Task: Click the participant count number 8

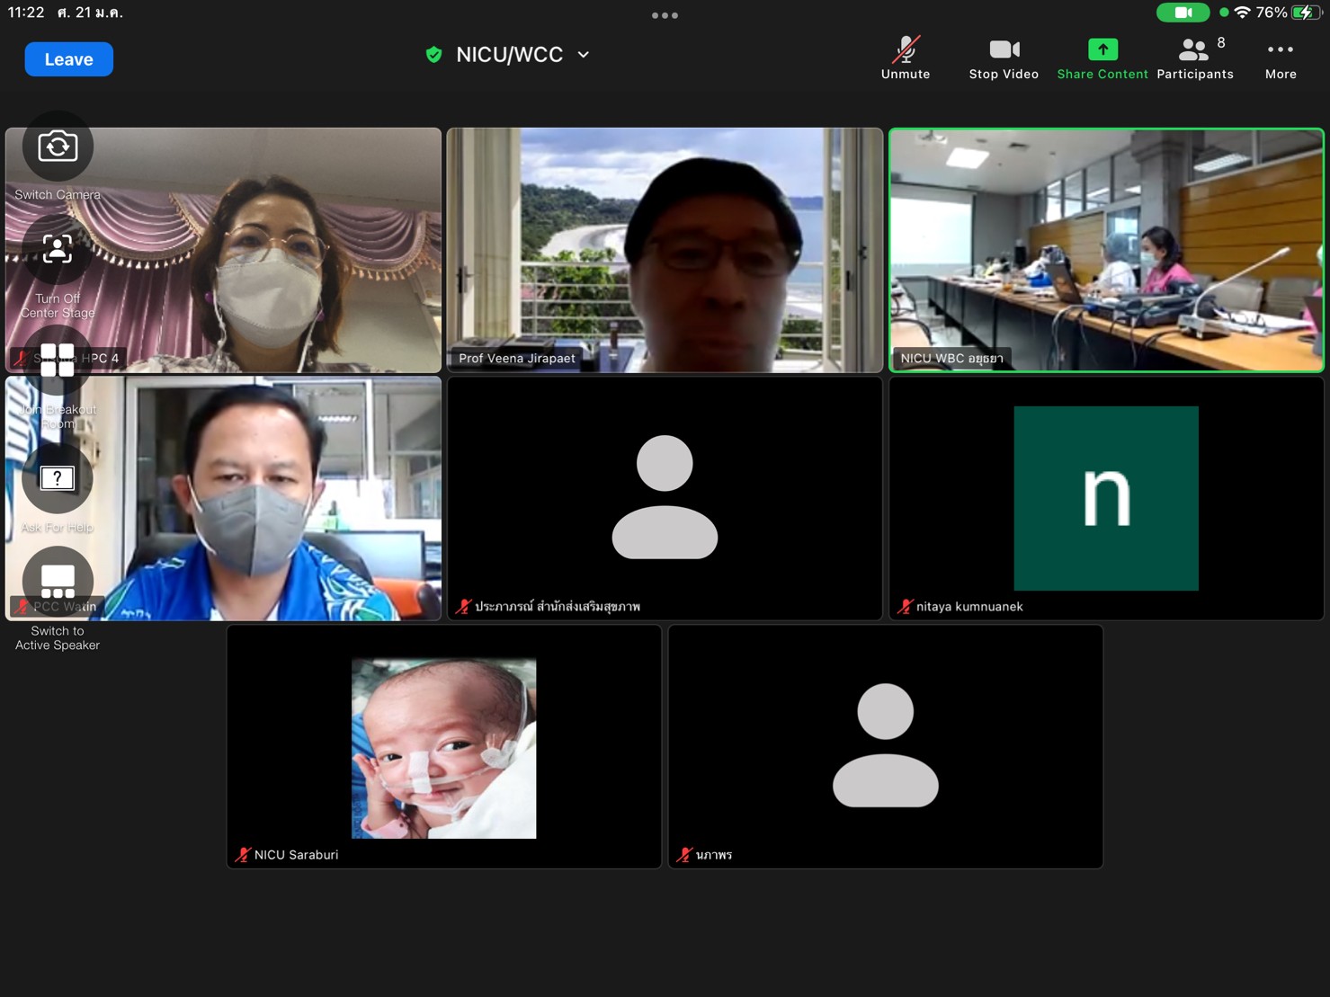Action: [1221, 43]
